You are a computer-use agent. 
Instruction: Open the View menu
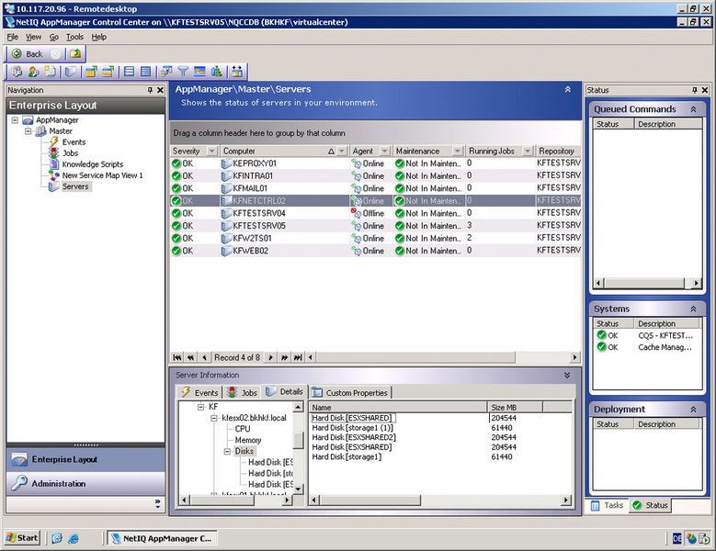(x=33, y=37)
